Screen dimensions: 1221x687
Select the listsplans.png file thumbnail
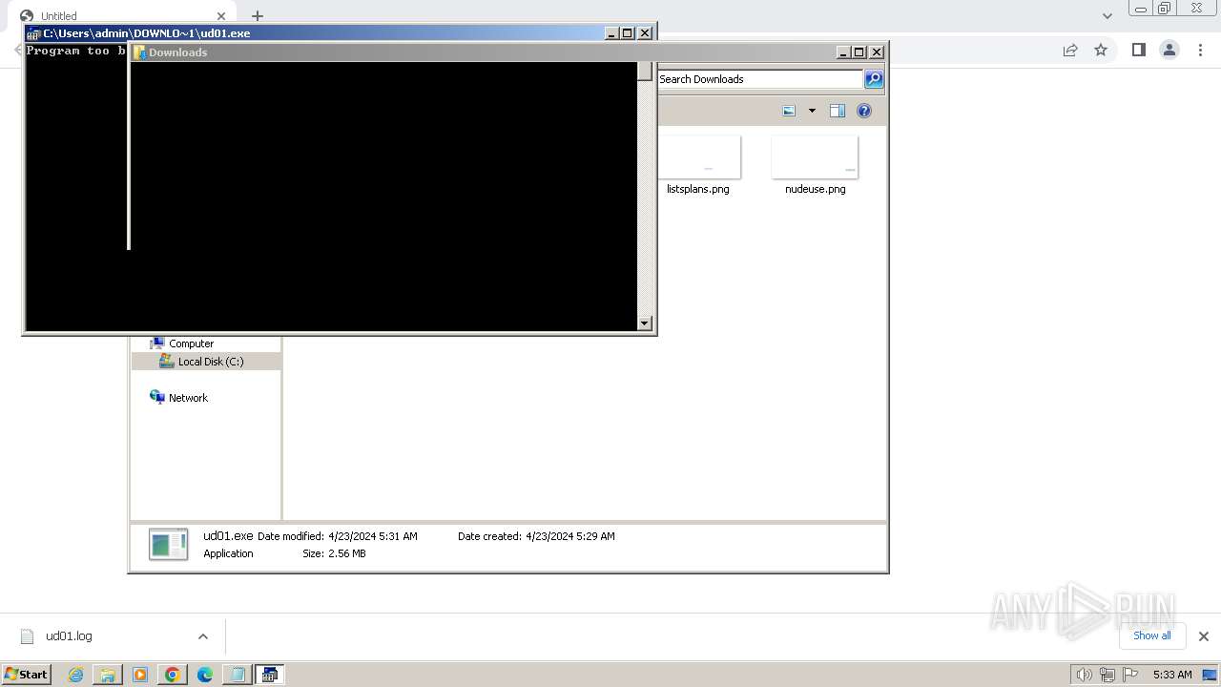[x=699, y=157]
